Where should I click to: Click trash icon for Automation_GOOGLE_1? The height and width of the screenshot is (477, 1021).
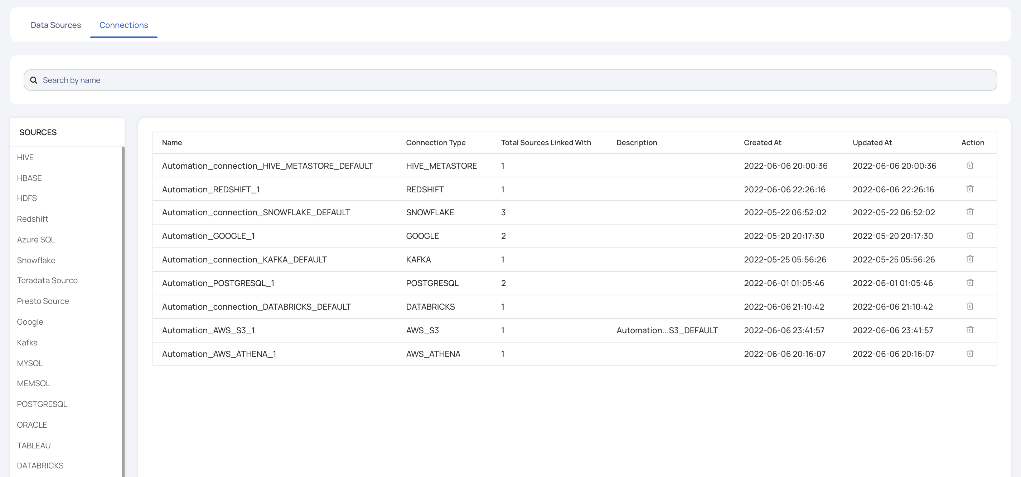969,236
